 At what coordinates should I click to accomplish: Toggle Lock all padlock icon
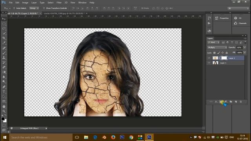tap(227, 52)
